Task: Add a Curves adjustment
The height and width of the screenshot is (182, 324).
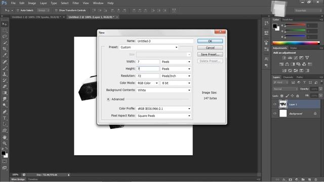Action: pos(296,58)
